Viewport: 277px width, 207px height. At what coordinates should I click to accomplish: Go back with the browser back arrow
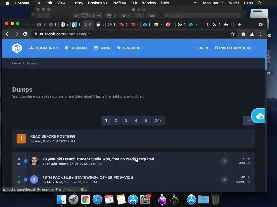(x=7, y=34)
